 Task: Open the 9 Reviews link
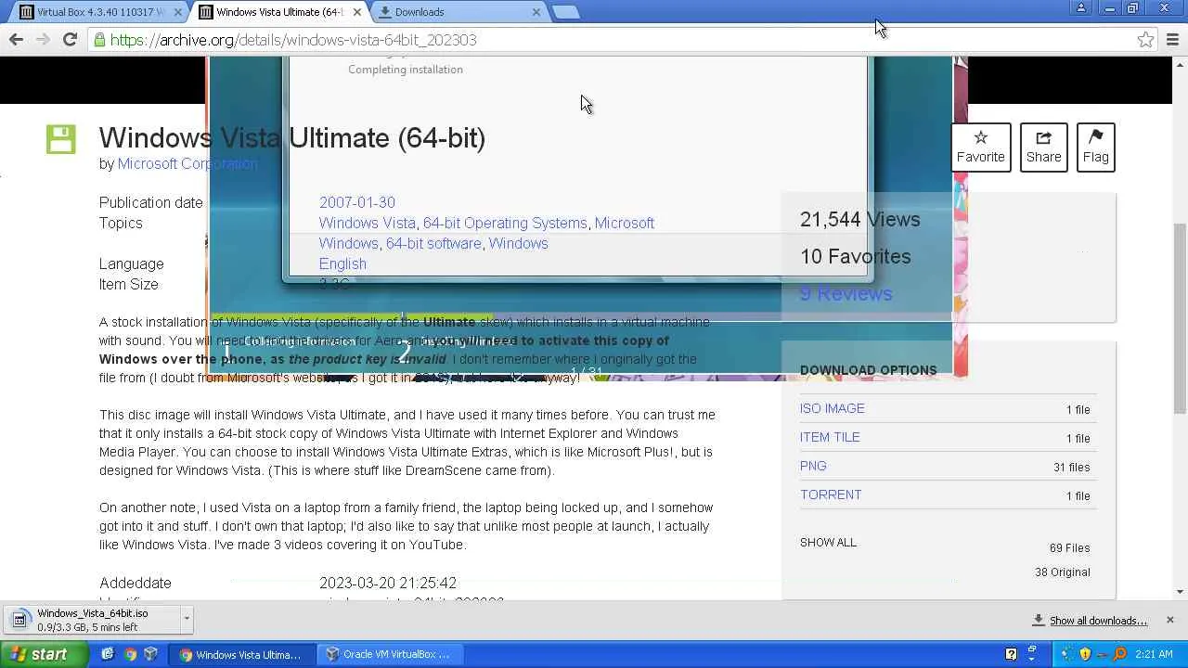coord(846,293)
